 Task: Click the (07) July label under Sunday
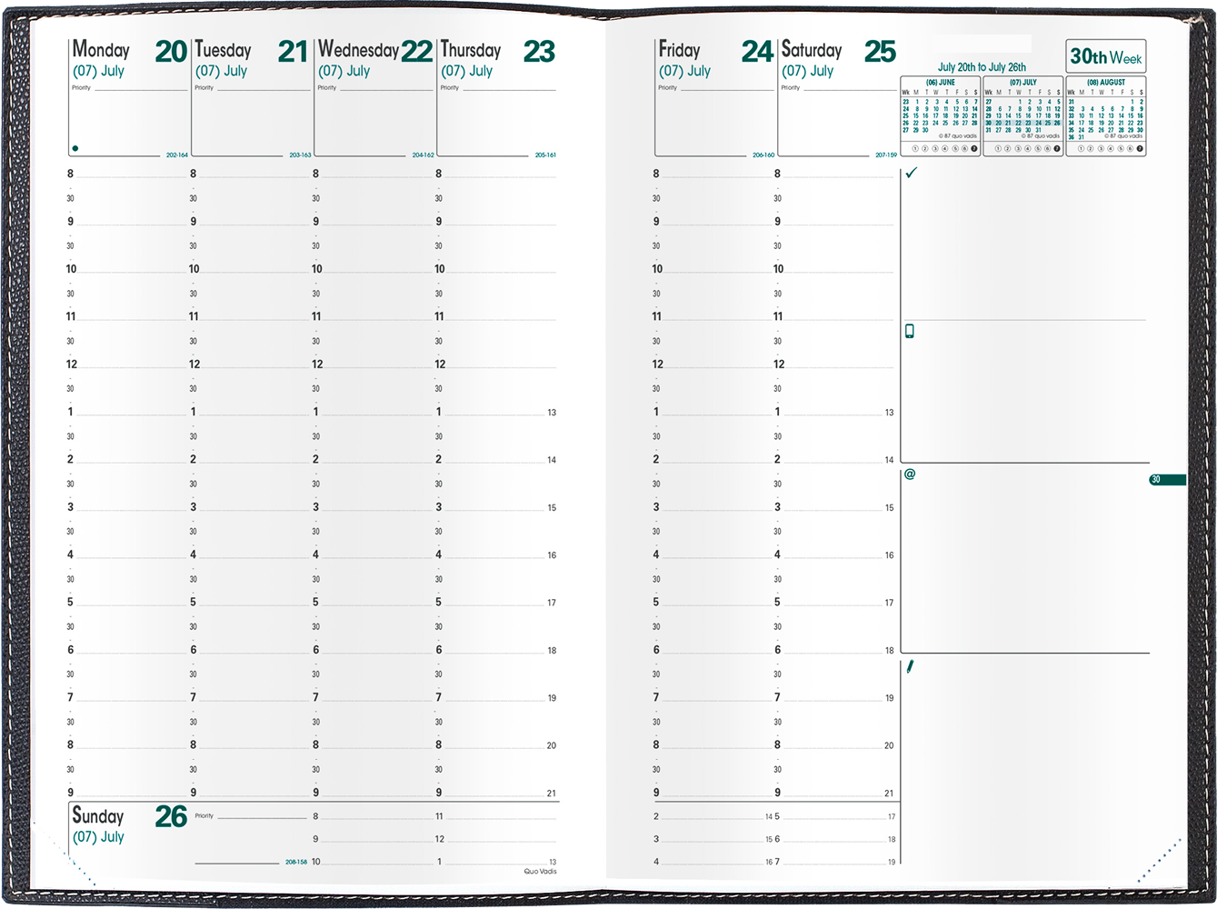pos(98,837)
